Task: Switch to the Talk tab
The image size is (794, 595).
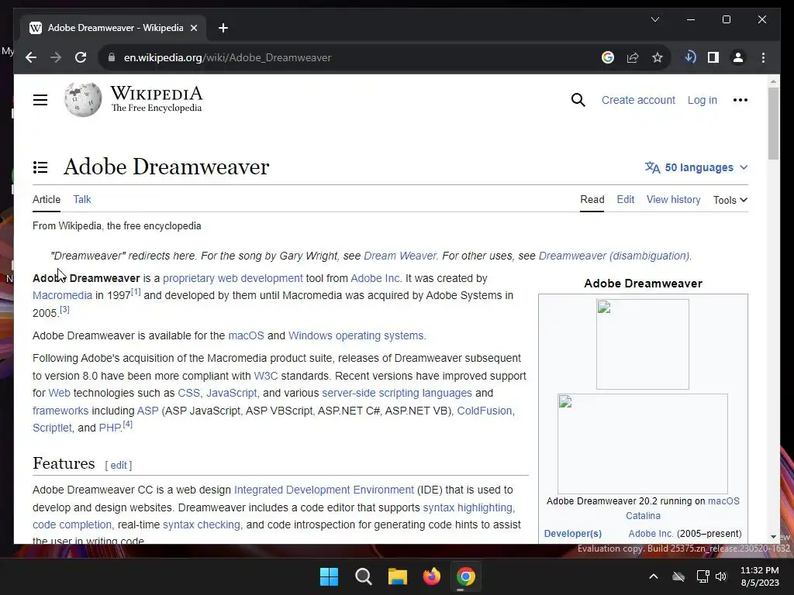Action: click(x=82, y=199)
